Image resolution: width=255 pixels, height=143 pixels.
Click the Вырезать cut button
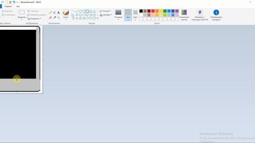7,11
